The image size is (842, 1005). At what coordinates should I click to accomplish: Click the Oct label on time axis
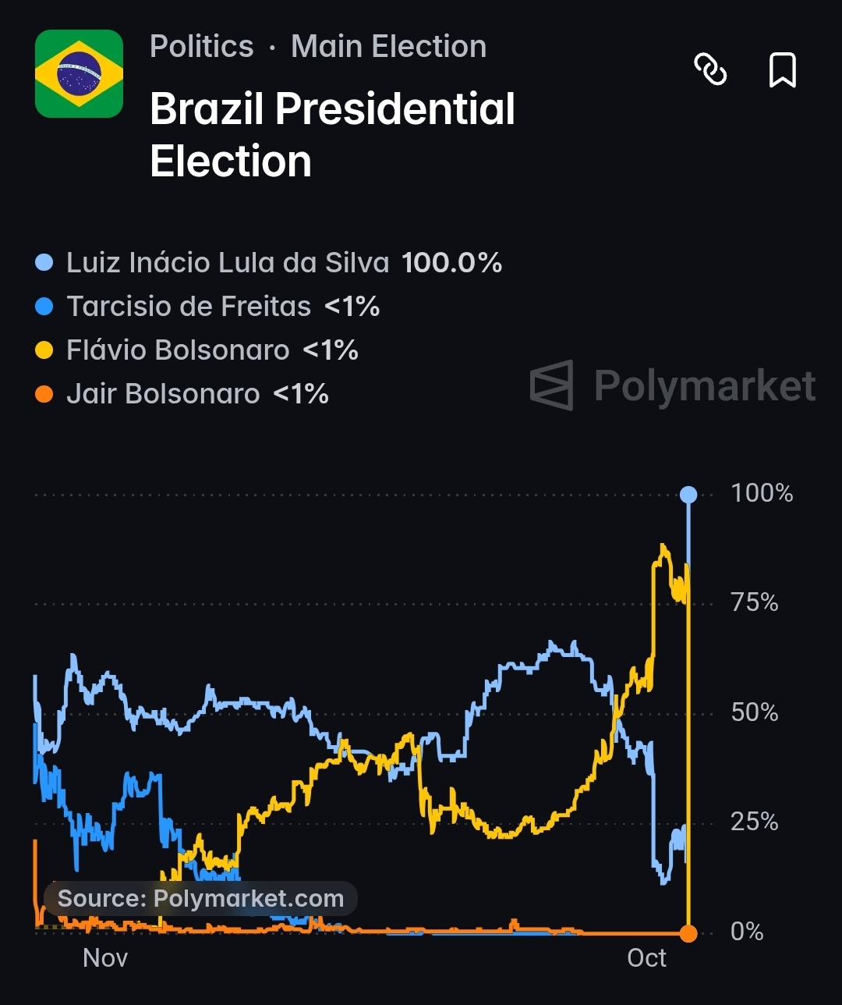[x=647, y=958]
